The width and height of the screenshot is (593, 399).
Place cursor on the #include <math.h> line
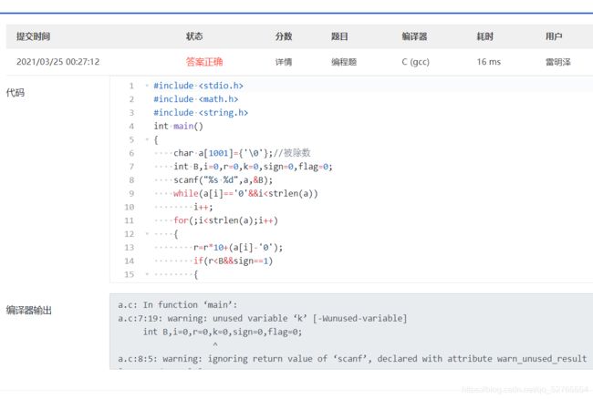pyautogui.click(x=196, y=99)
